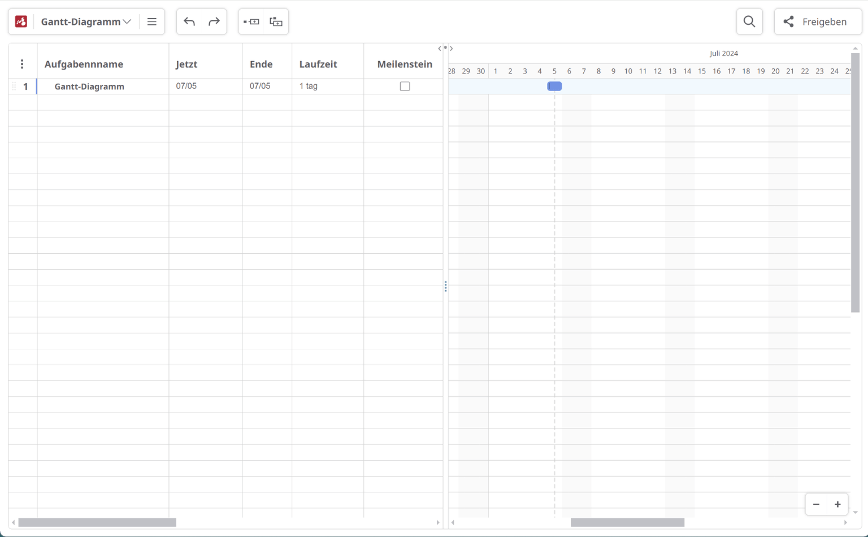Click the timeline horizontal scrollbar thumb
This screenshot has width=868, height=537.
[x=627, y=522]
